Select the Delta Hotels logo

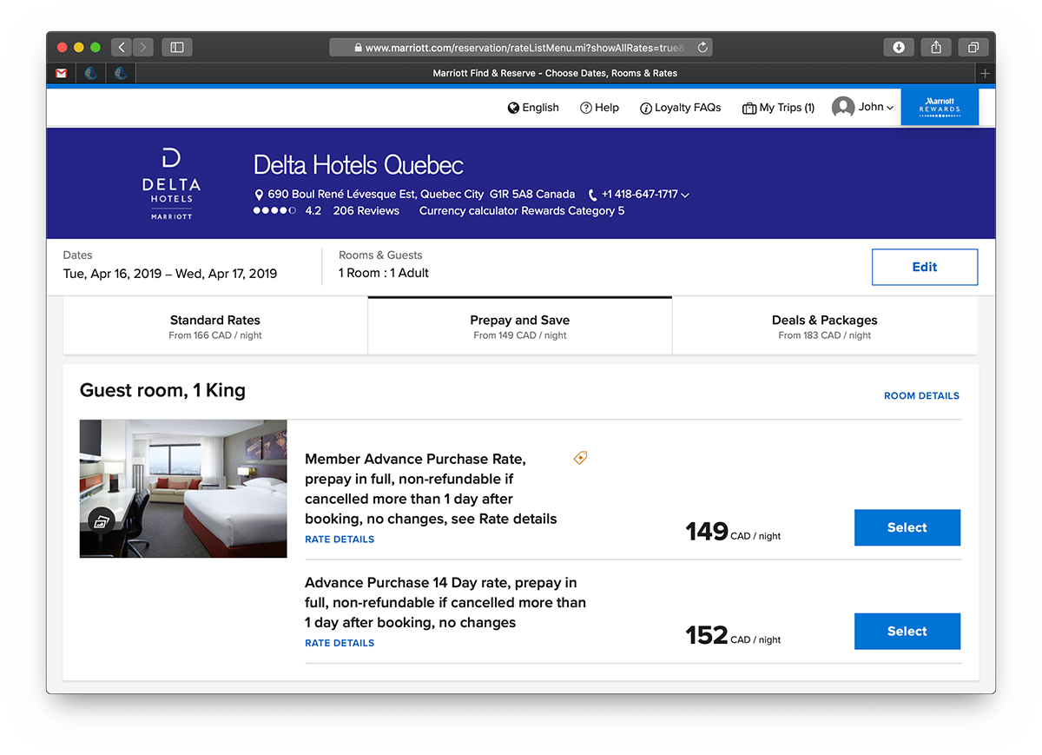point(170,182)
